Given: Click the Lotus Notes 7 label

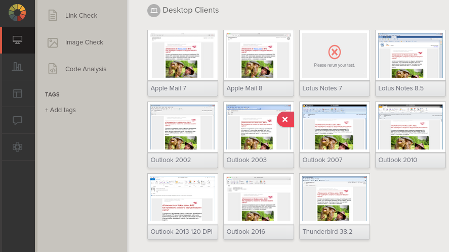Looking at the screenshot, I should tap(322, 88).
